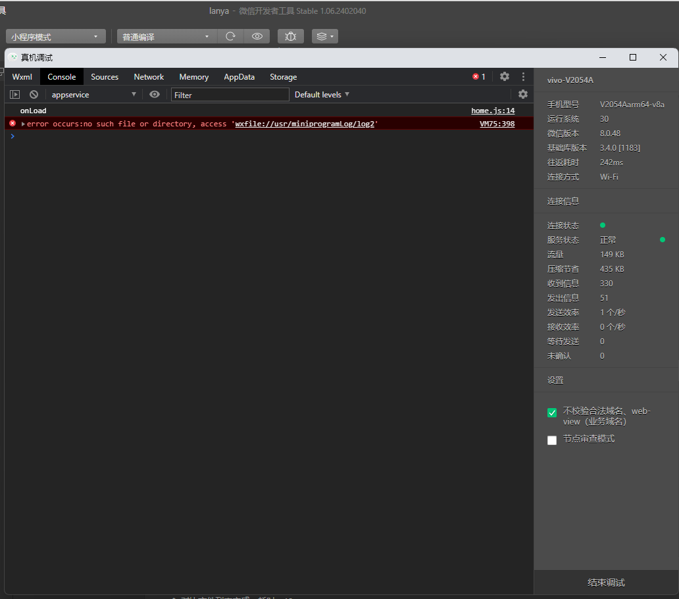
Task: Click the 149 KB traffic value
Action: [612, 254]
